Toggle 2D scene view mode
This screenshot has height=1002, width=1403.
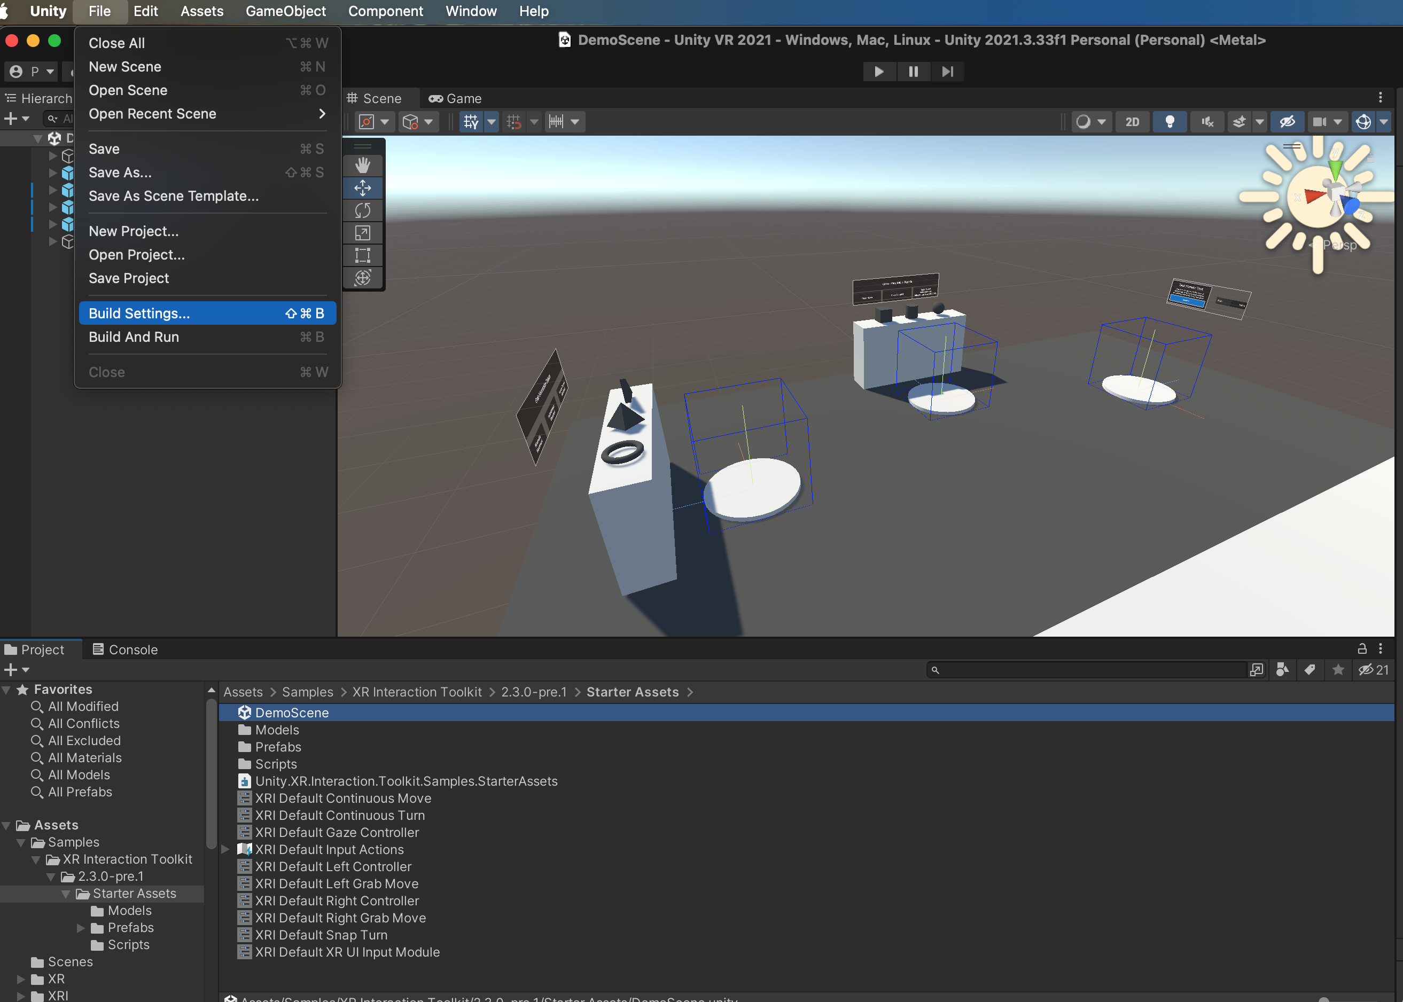pyautogui.click(x=1132, y=122)
